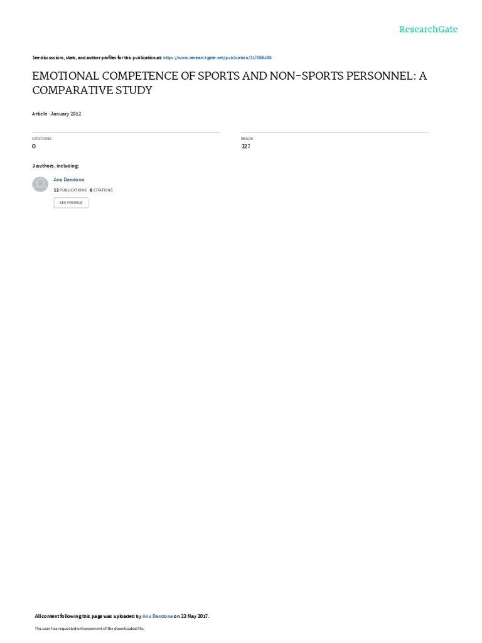Click 'COMPARATIVE STUDY' second line of title
This screenshot has width=482, height=643.
(92, 90)
